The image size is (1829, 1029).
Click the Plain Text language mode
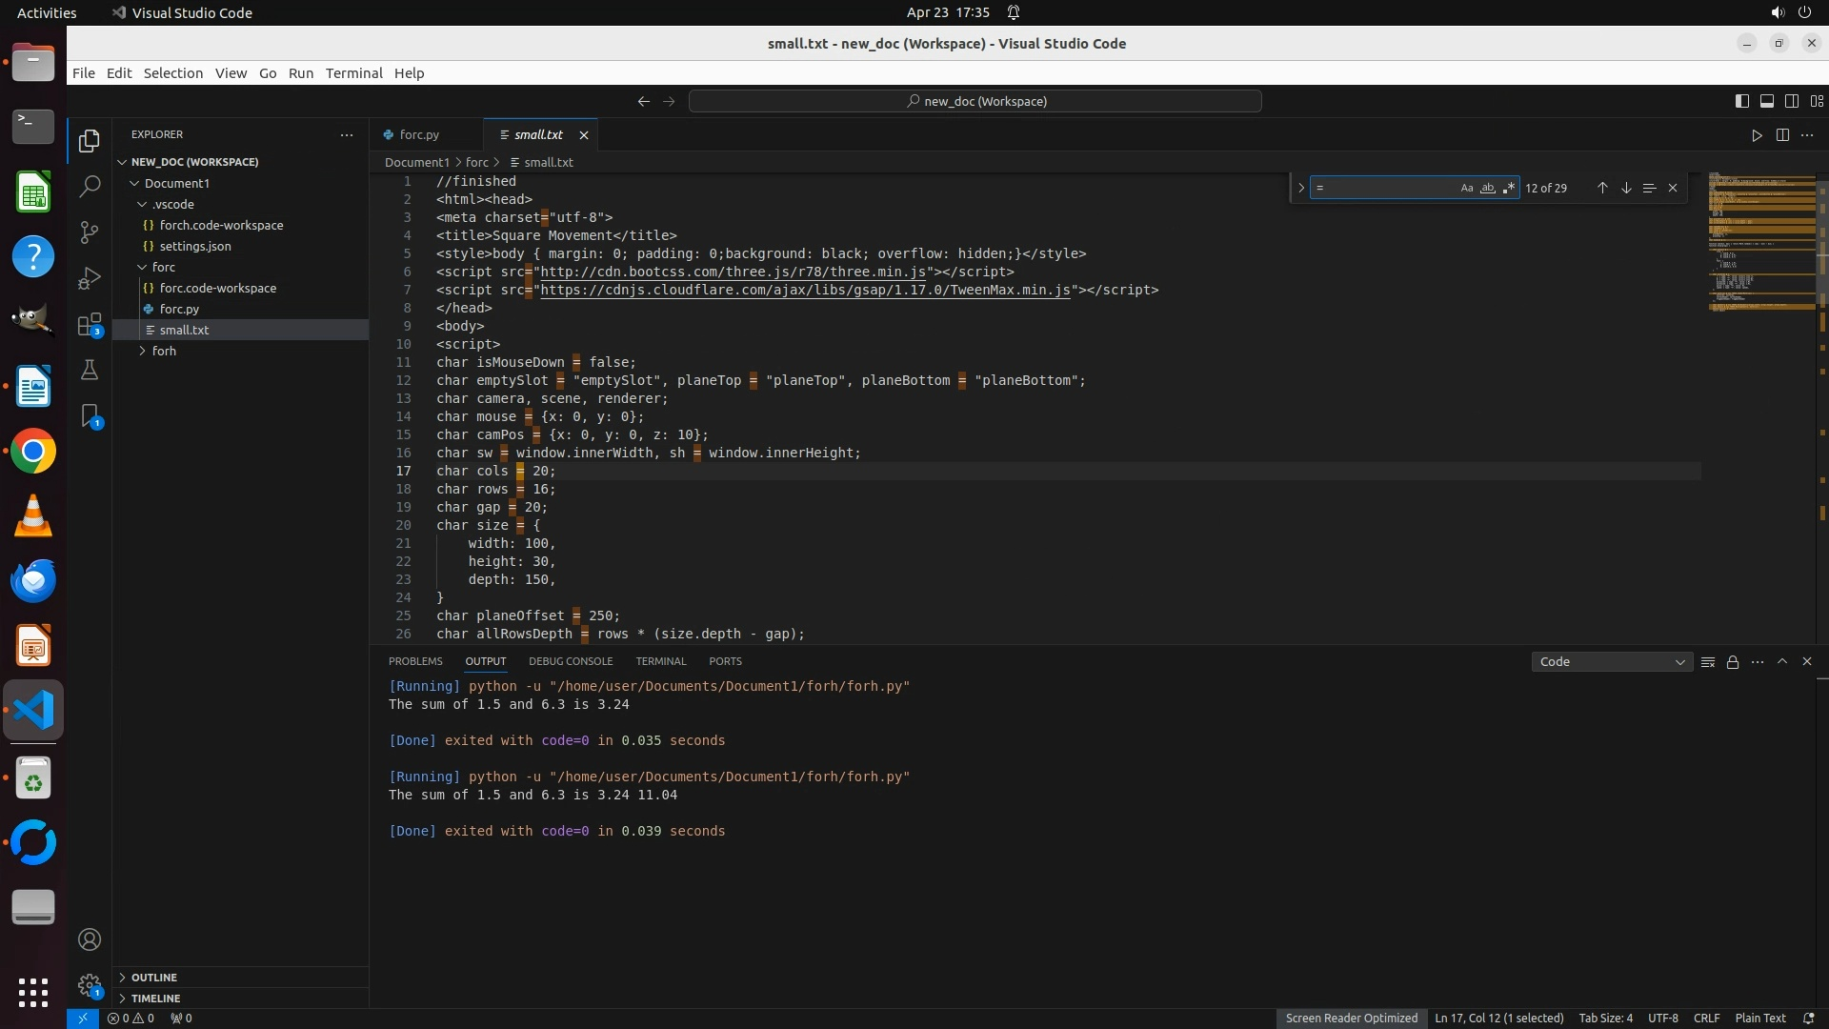(1759, 1019)
